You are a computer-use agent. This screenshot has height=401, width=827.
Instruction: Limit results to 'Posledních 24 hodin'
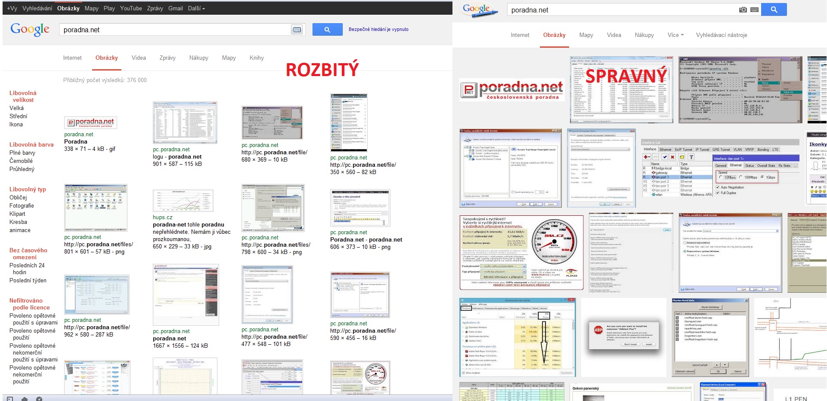pyautogui.click(x=27, y=269)
